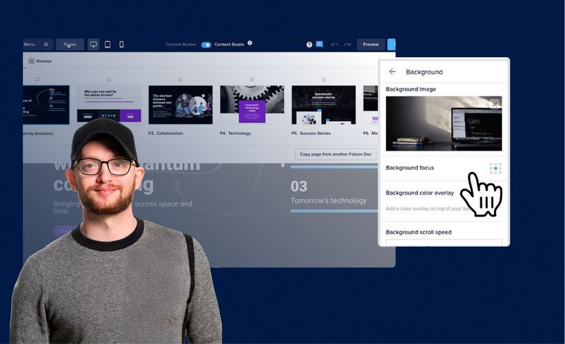Switch to mobile phone preview icon

[x=122, y=45]
